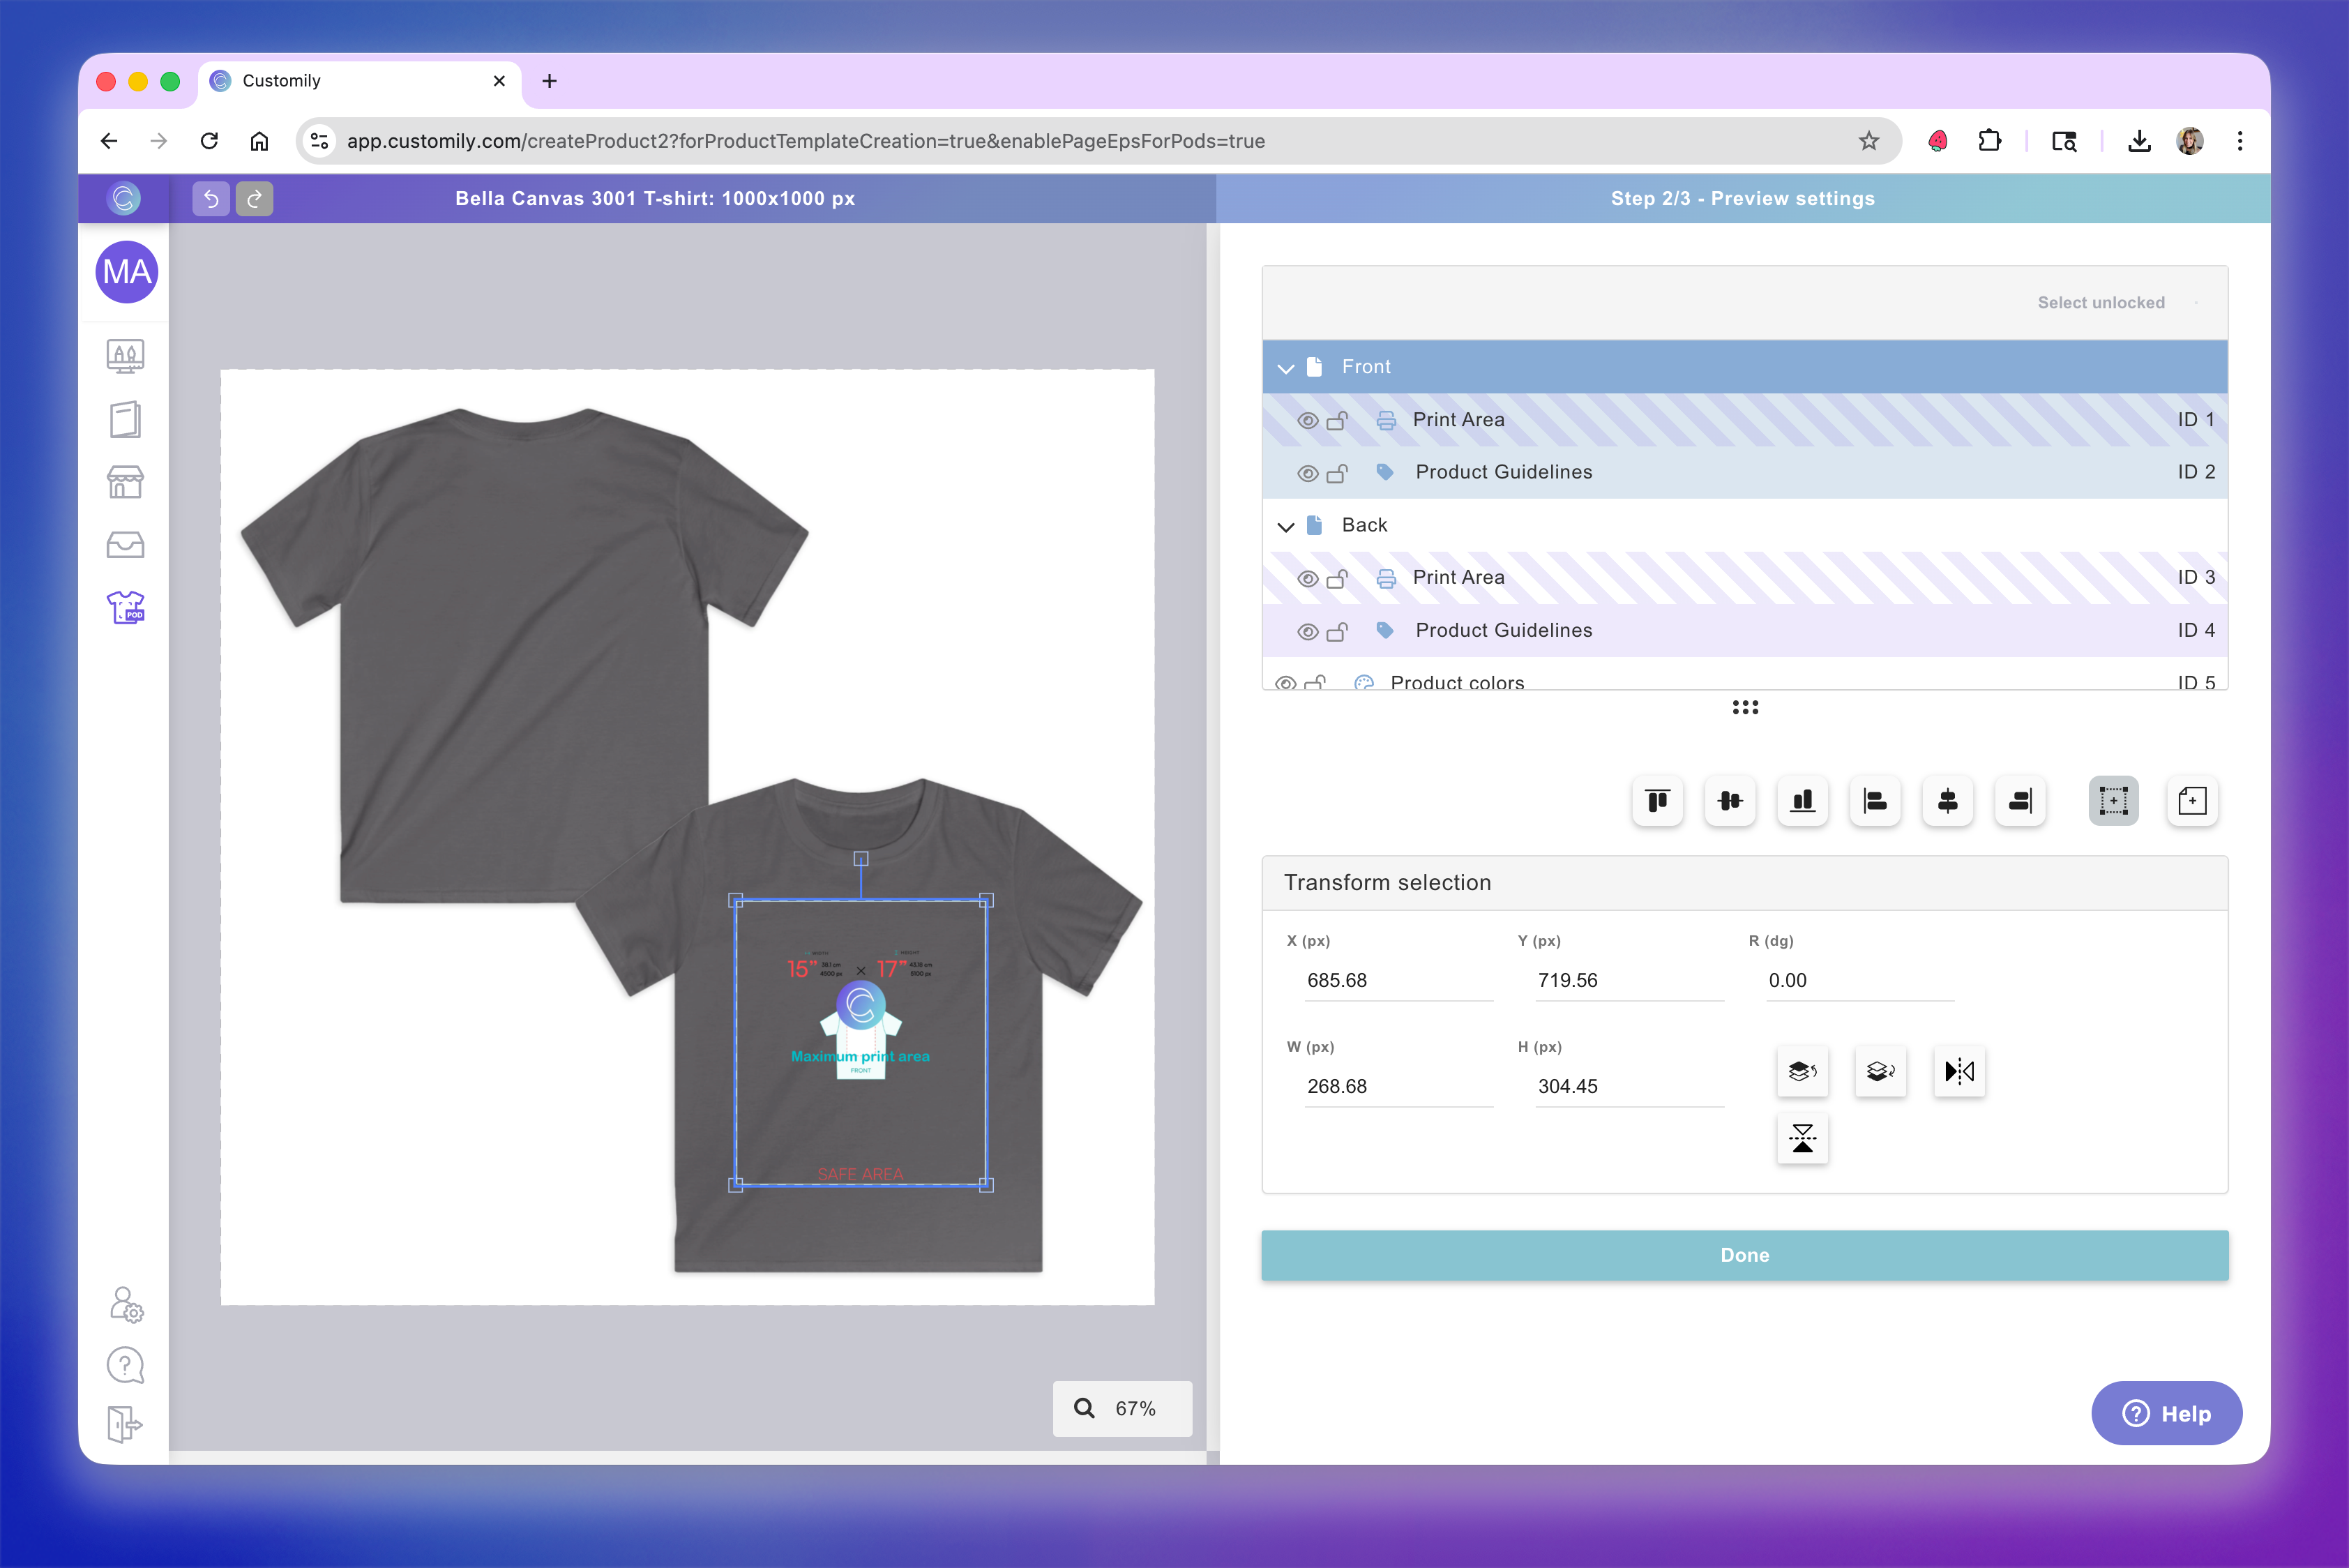Open the 67% zoom control

pyautogui.click(x=1122, y=1408)
